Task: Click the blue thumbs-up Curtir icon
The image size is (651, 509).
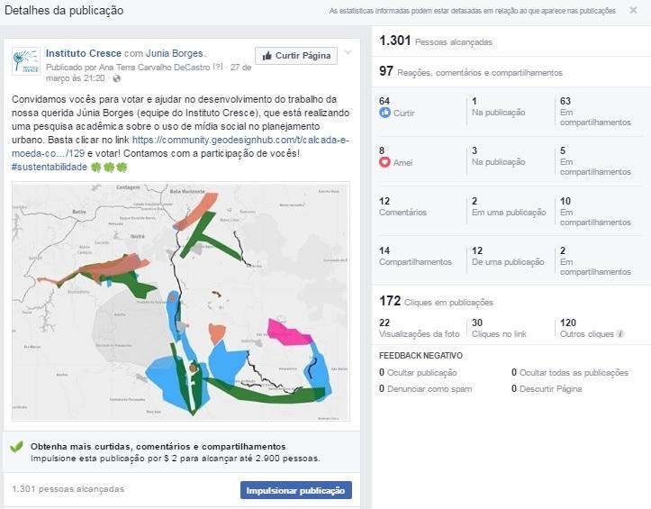Action: tap(385, 113)
